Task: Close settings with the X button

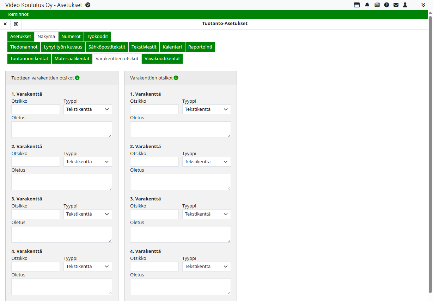Action: 5,24
